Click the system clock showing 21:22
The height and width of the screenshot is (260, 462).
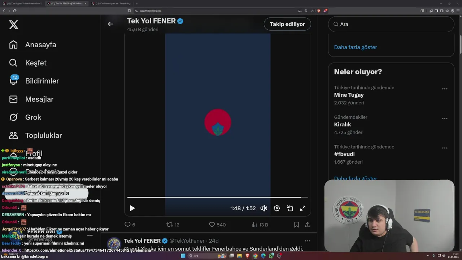coord(453,256)
